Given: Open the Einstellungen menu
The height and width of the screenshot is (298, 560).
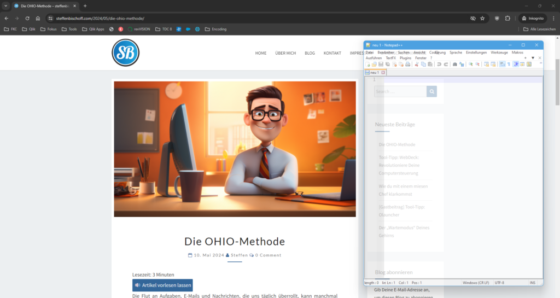Looking at the screenshot, I should coord(476,52).
